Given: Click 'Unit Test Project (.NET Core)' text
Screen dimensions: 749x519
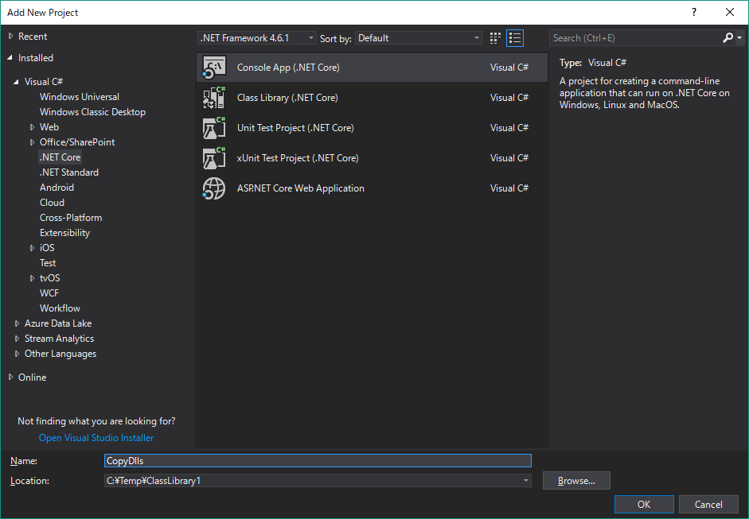Looking at the screenshot, I should click(295, 128).
